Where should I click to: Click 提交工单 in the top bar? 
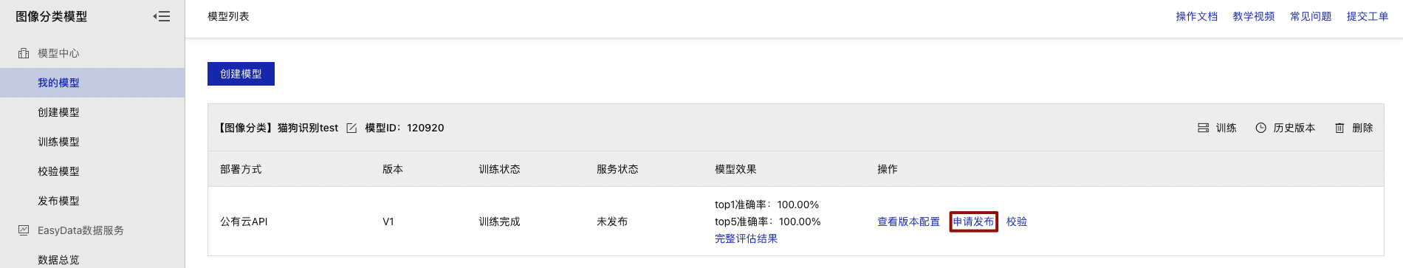(1368, 16)
